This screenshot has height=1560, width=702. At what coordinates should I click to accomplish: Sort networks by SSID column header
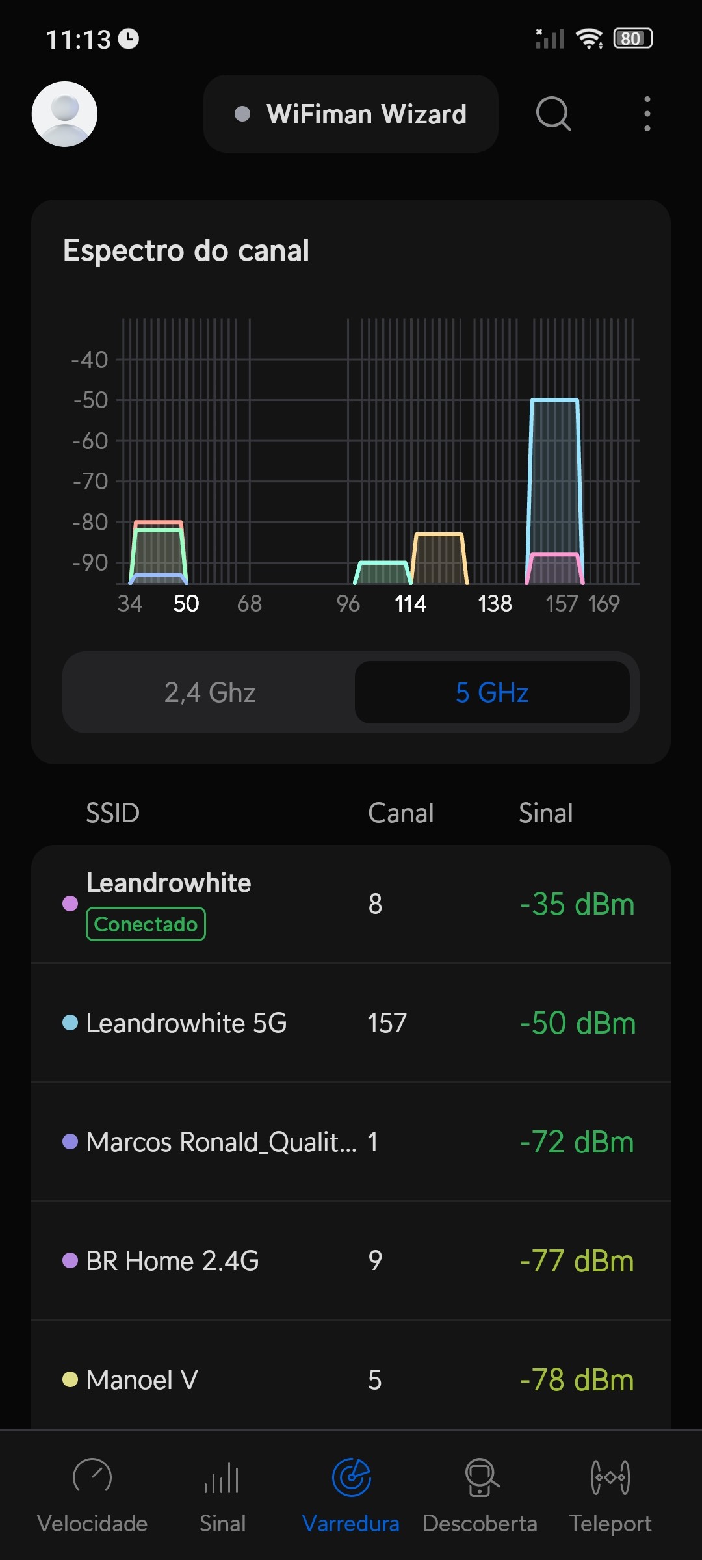113,812
